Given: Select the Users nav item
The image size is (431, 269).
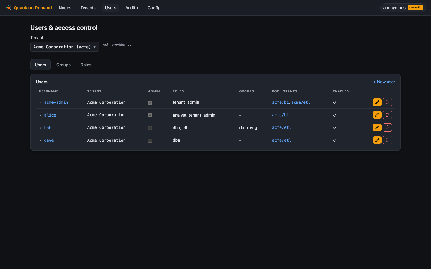Looking at the screenshot, I should 110,8.
